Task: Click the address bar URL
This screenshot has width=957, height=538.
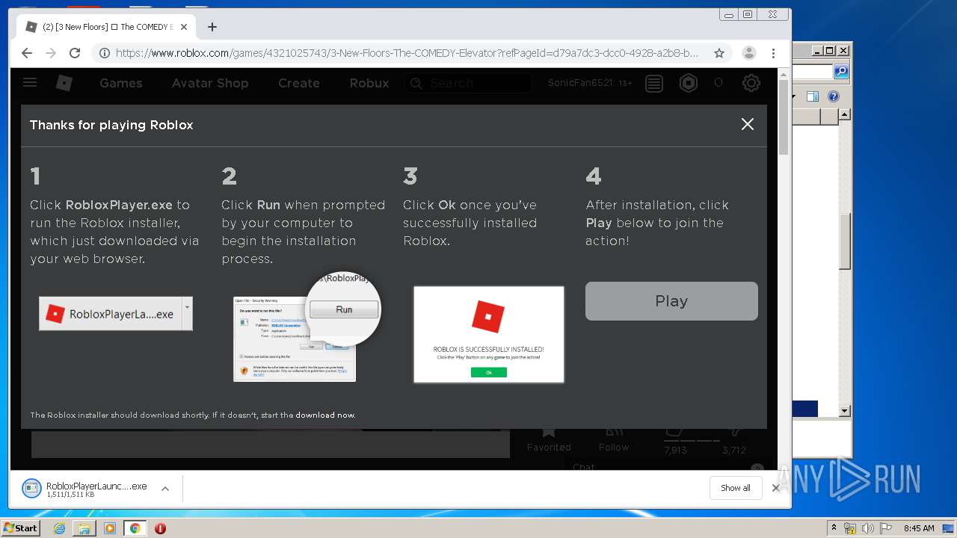Action: click(x=407, y=53)
